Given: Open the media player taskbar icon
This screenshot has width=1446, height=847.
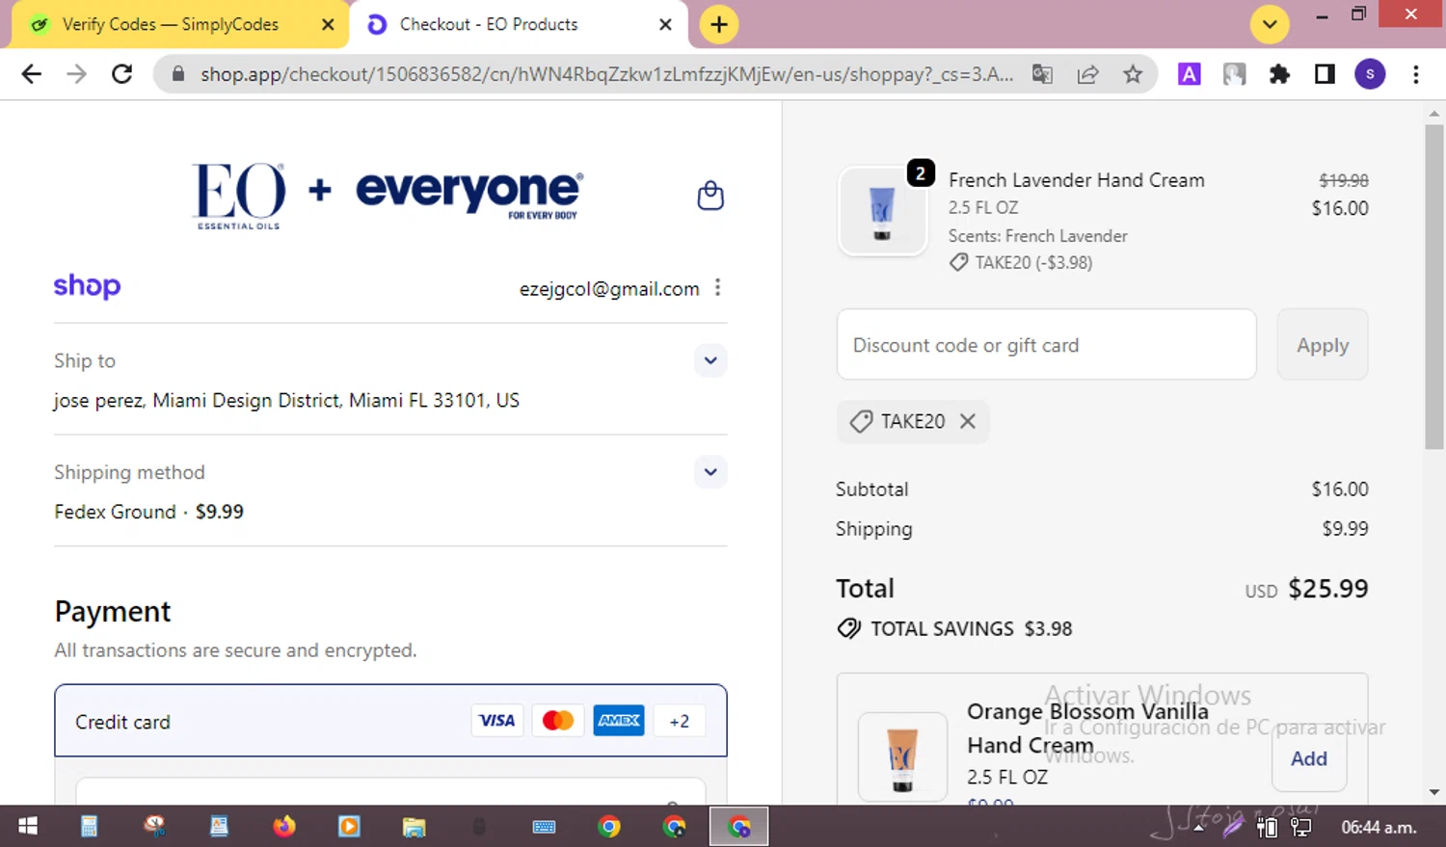Looking at the screenshot, I should tap(349, 826).
